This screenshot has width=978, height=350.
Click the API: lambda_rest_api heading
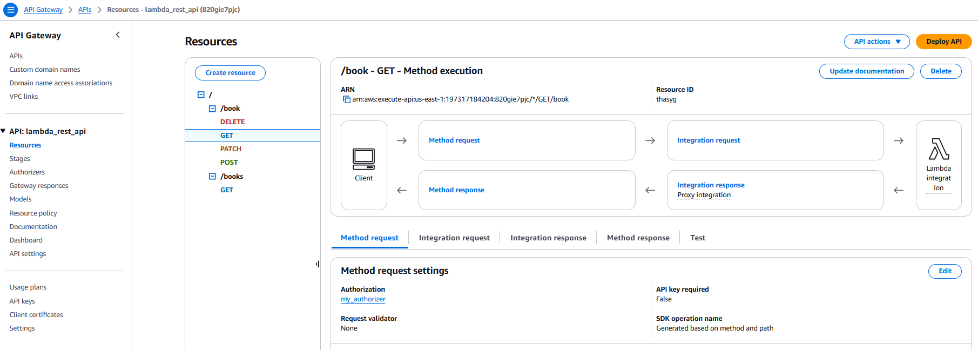tap(48, 131)
